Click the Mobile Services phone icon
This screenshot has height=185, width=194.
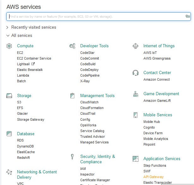[136, 115]
